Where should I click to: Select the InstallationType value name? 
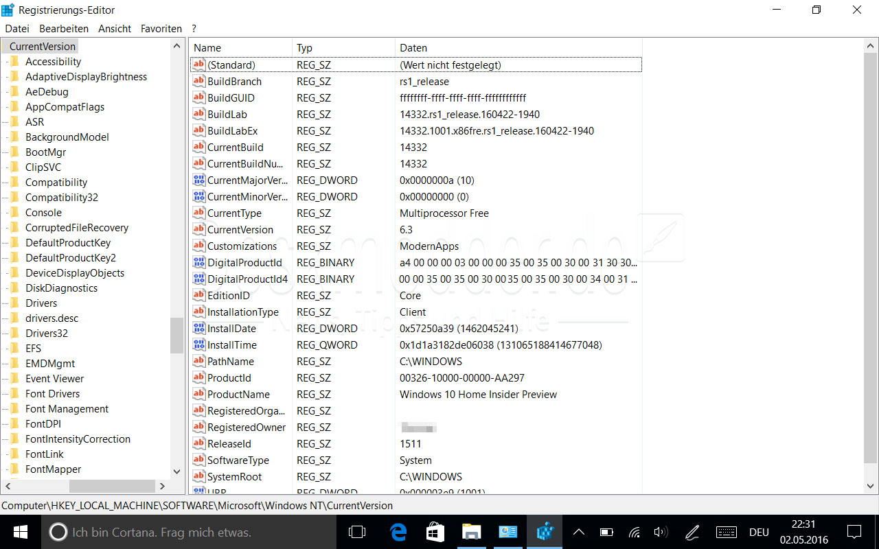242,312
